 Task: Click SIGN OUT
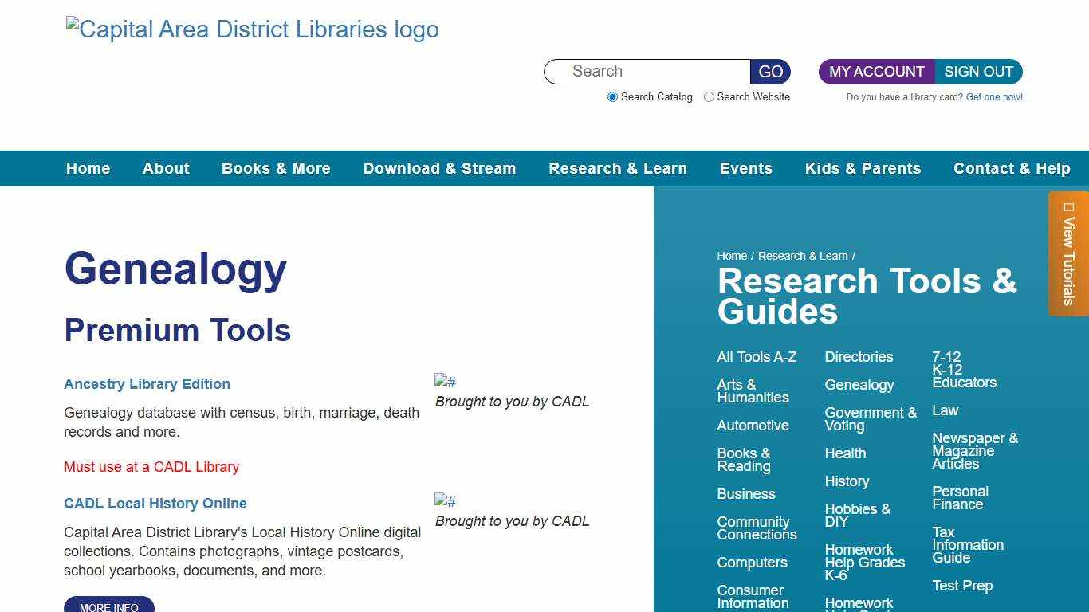tap(979, 72)
